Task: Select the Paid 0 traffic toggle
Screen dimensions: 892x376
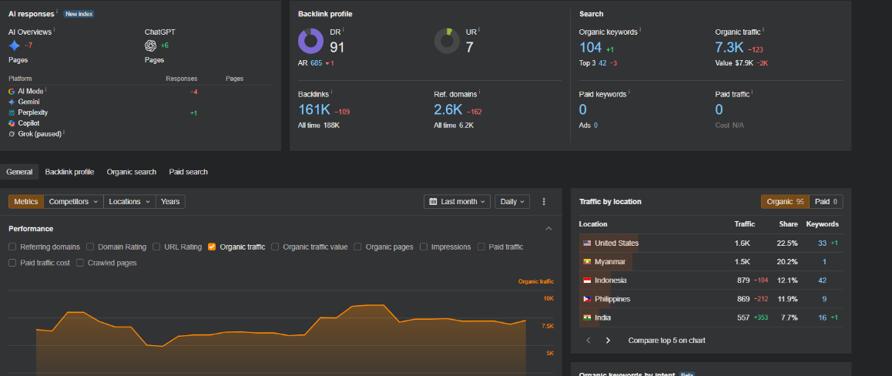Action: coord(826,201)
